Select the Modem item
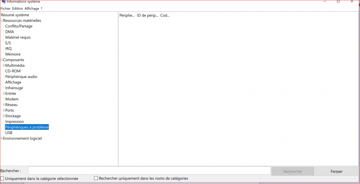Viewport: 360px width, 184px height. tap(12, 99)
